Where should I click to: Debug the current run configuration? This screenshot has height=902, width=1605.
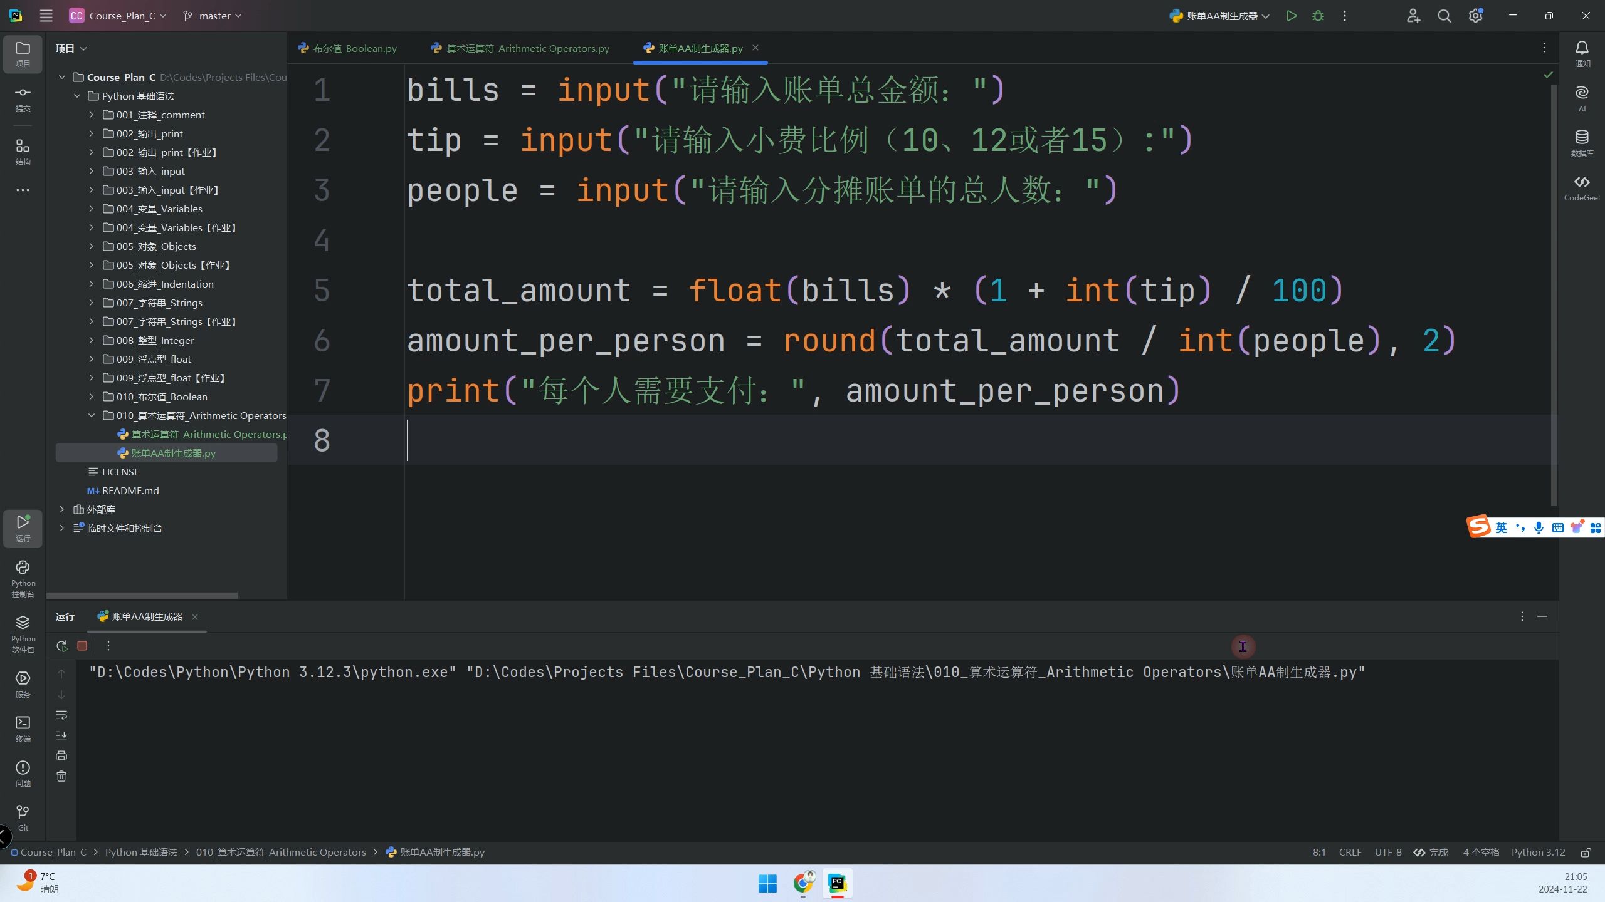click(1318, 16)
